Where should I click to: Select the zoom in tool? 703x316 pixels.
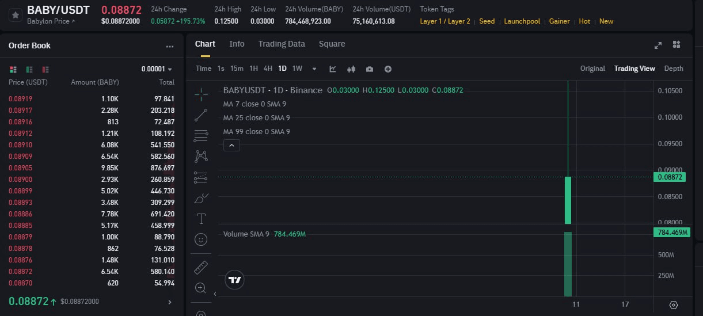[201, 288]
